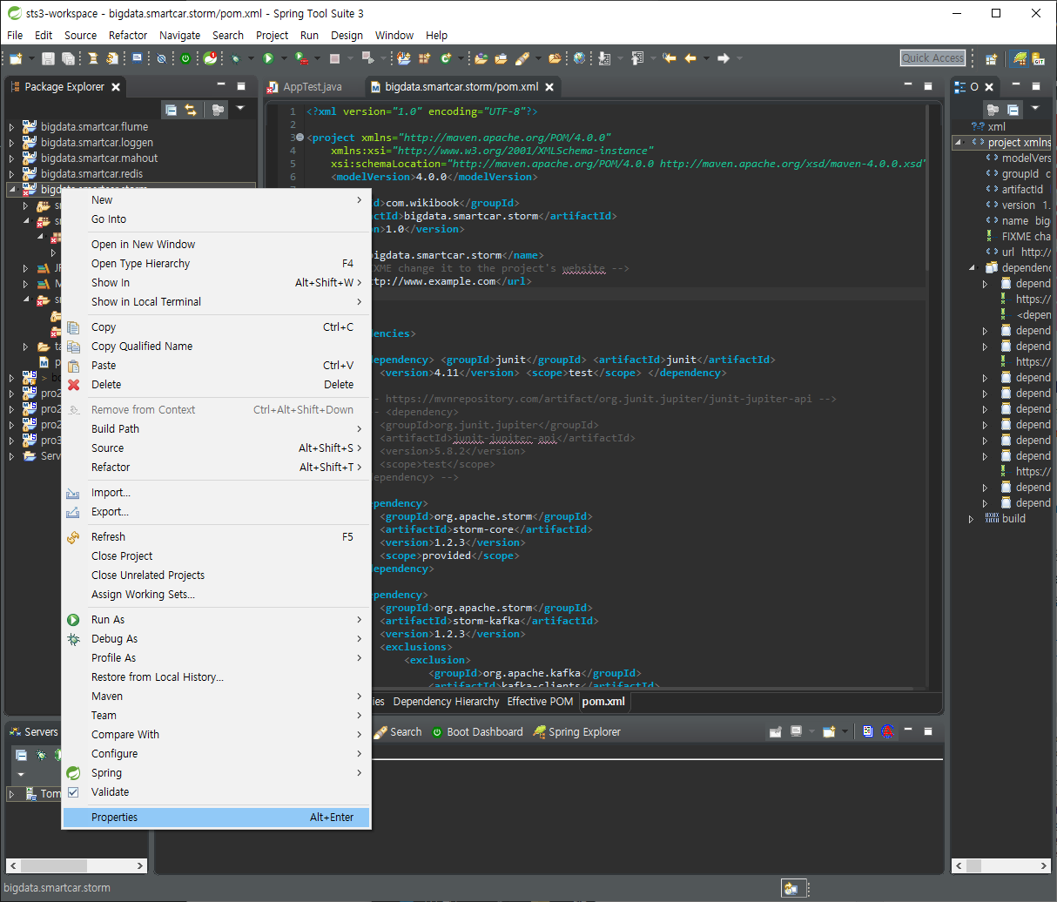The height and width of the screenshot is (902, 1057).
Task: Click the Last Edit Location arrow icon
Action: pos(669,58)
